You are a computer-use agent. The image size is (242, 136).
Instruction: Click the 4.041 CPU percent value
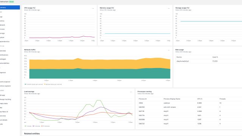pyautogui.click(x=199, y=107)
